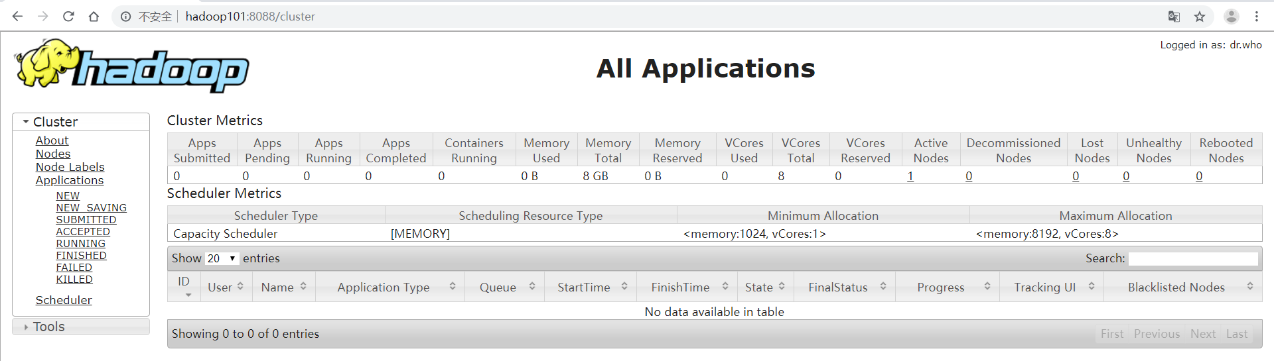This screenshot has height=361, width=1274.
Task: Click the minimum allocation memory:1024 value
Action: pos(754,234)
